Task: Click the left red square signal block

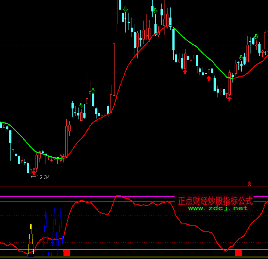Action: point(67,253)
